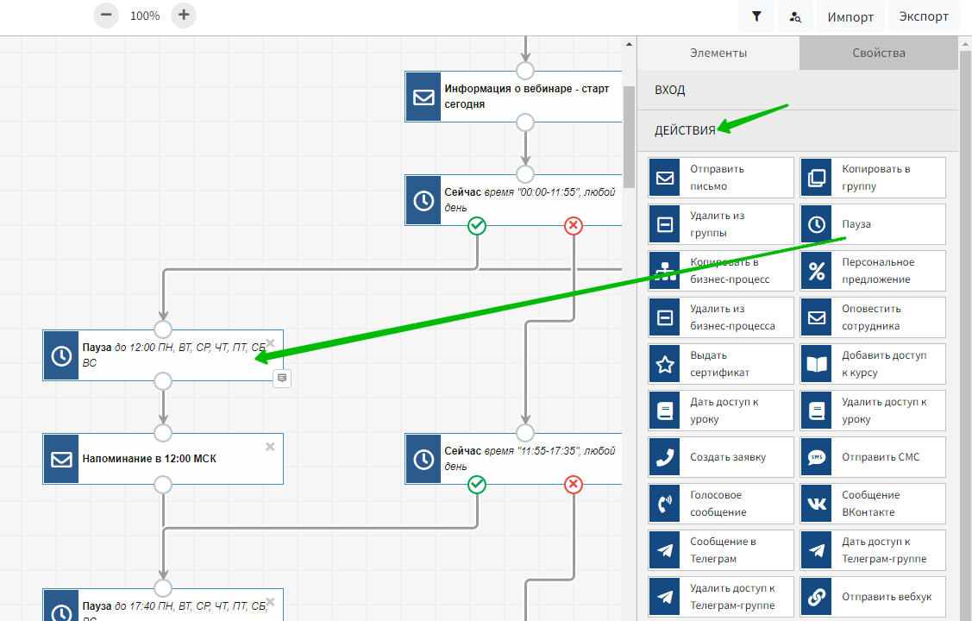Click the filter funnel icon

click(756, 16)
